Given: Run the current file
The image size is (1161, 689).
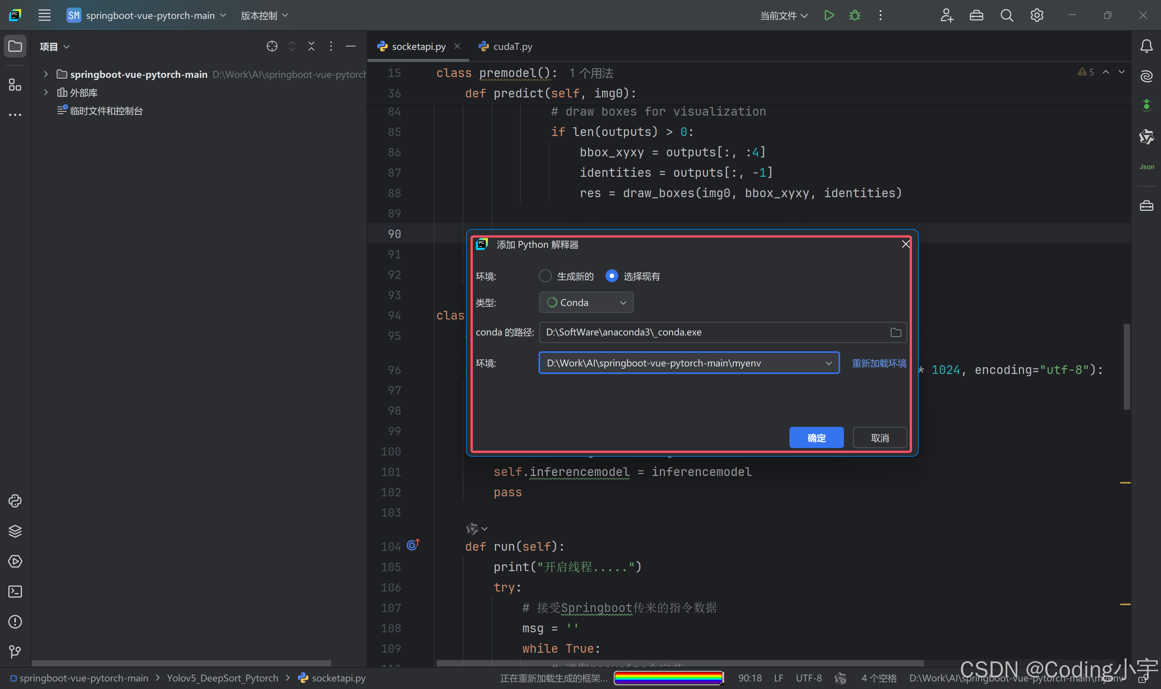Looking at the screenshot, I should (830, 15).
